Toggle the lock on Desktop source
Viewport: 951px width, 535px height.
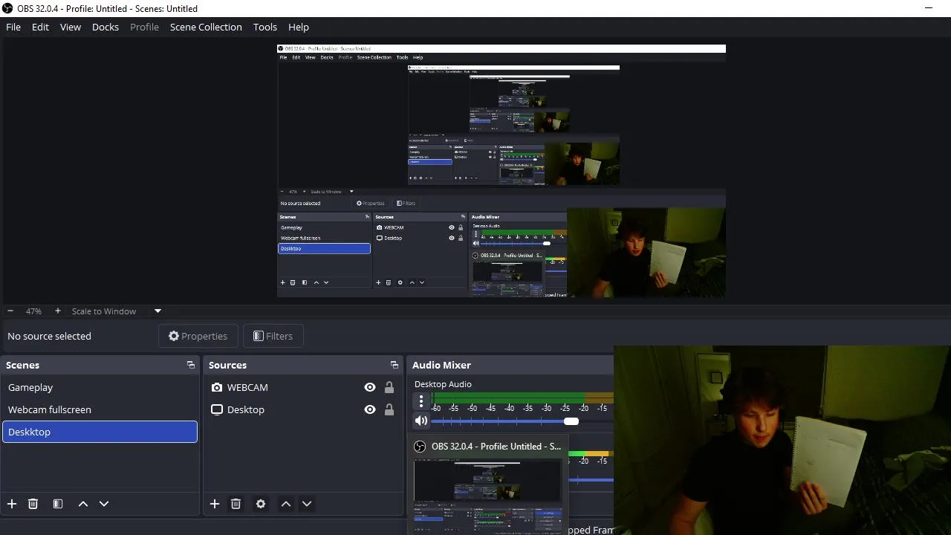point(389,409)
